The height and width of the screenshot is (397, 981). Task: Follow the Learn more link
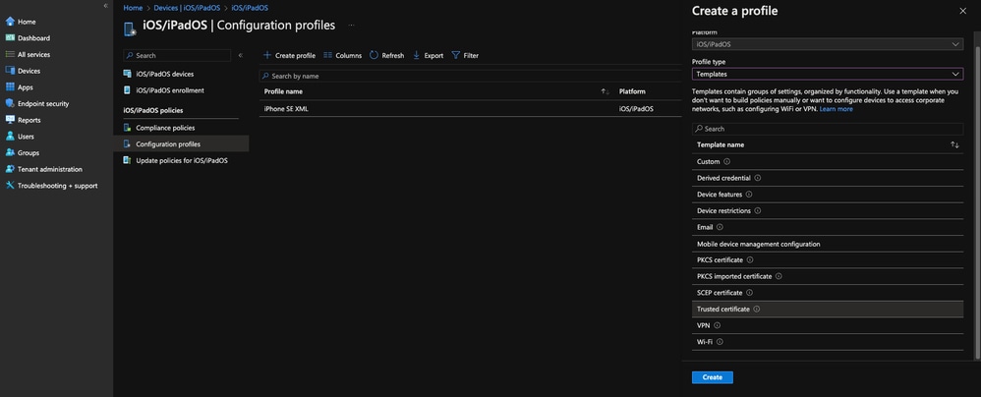pyautogui.click(x=836, y=109)
